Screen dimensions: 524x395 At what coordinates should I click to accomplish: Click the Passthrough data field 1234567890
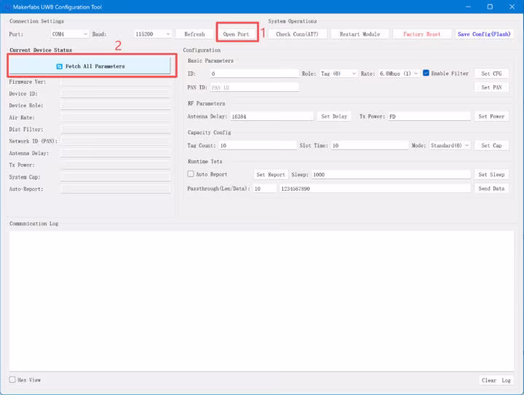pyautogui.click(x=375, y=189)
